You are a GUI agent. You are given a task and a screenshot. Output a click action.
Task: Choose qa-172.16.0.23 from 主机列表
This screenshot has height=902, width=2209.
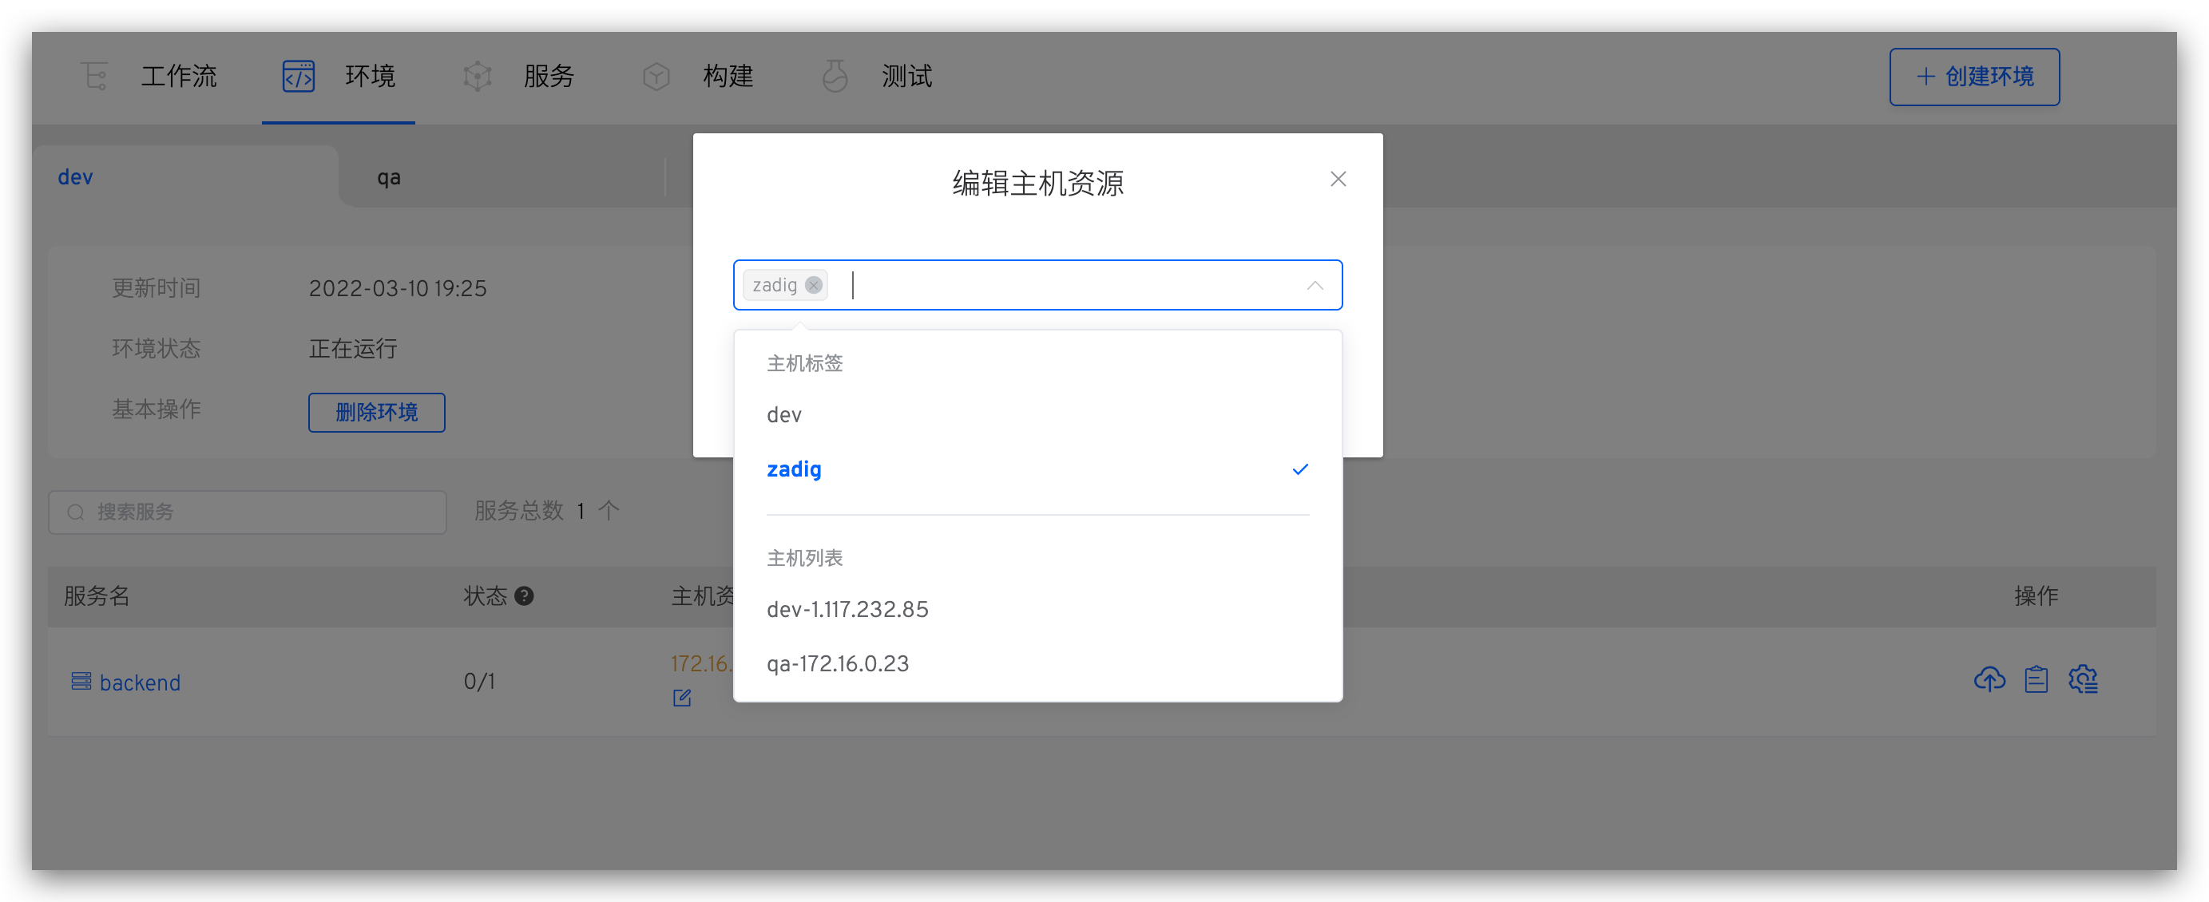(x=838, y=663)
